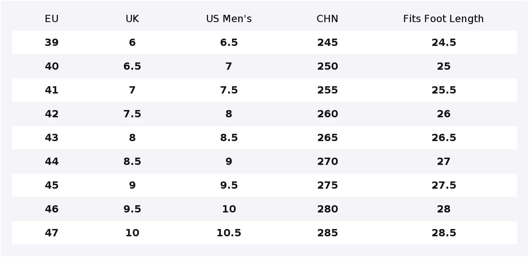Viewport: 529px width, 257px height.
Task: Select CHN size 245 cell
Action: (327, 43)
